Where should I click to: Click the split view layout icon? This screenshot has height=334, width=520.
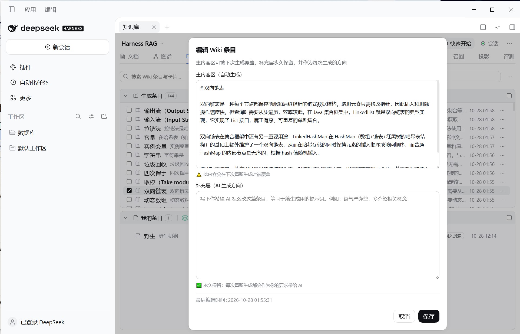[483, 27]
